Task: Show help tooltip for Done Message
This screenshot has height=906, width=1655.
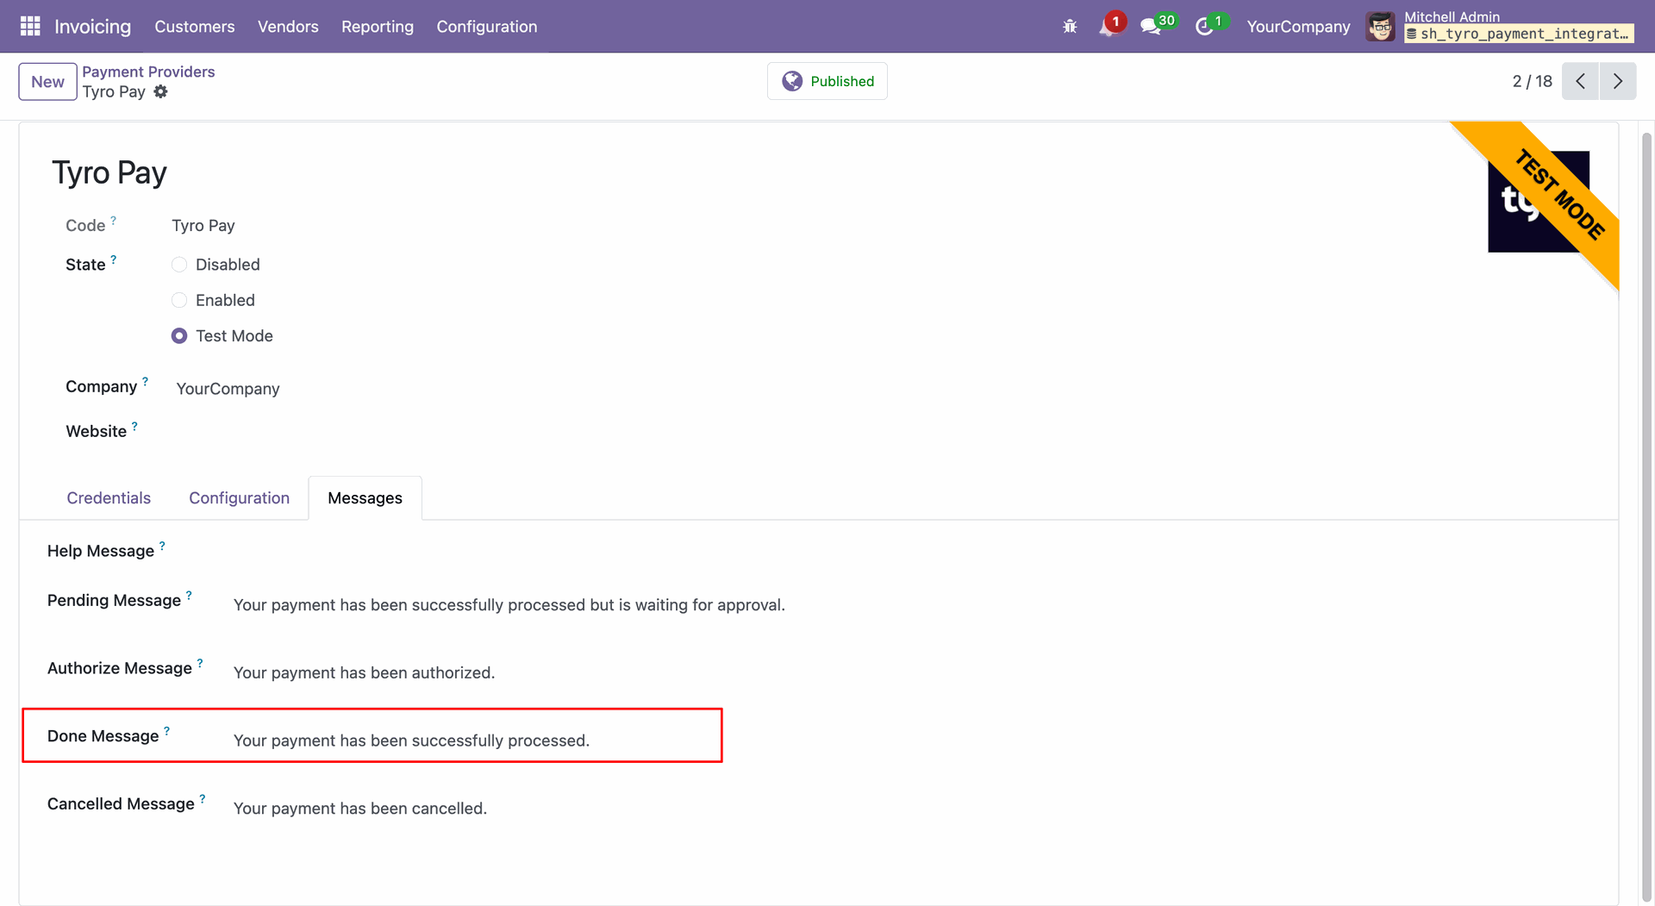Action: [166, 731]
